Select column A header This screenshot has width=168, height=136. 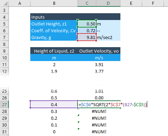coord(20,3)
